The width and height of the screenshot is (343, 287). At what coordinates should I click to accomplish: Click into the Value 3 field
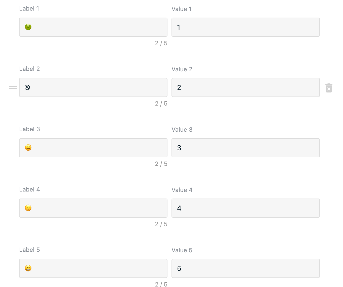click(x=246, y=148)
